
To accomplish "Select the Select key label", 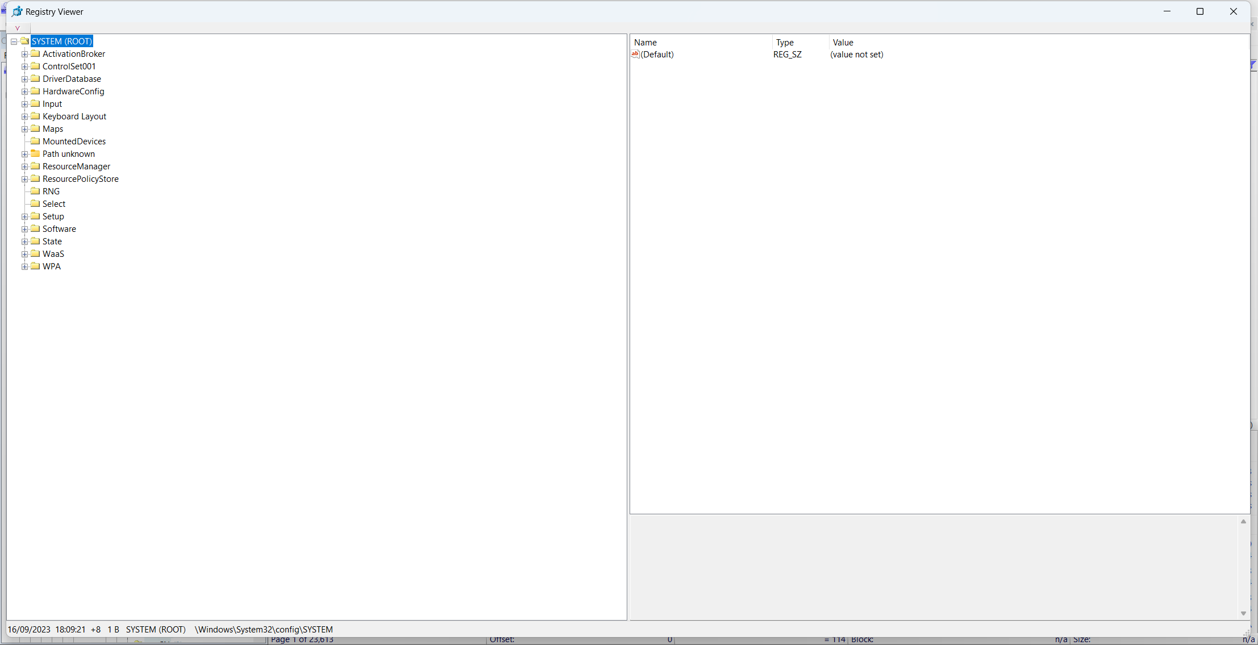I will tap(54, 204).
